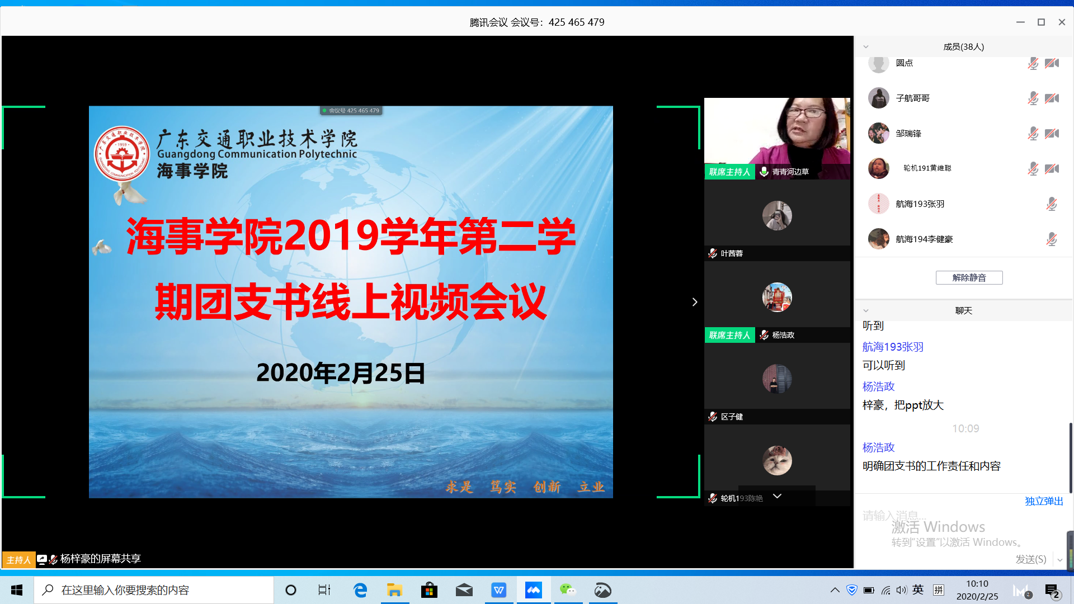Open the Mail app in taskbar
Image resolution: width=1074 pixels, height=604 pixels.
(464, 590)
